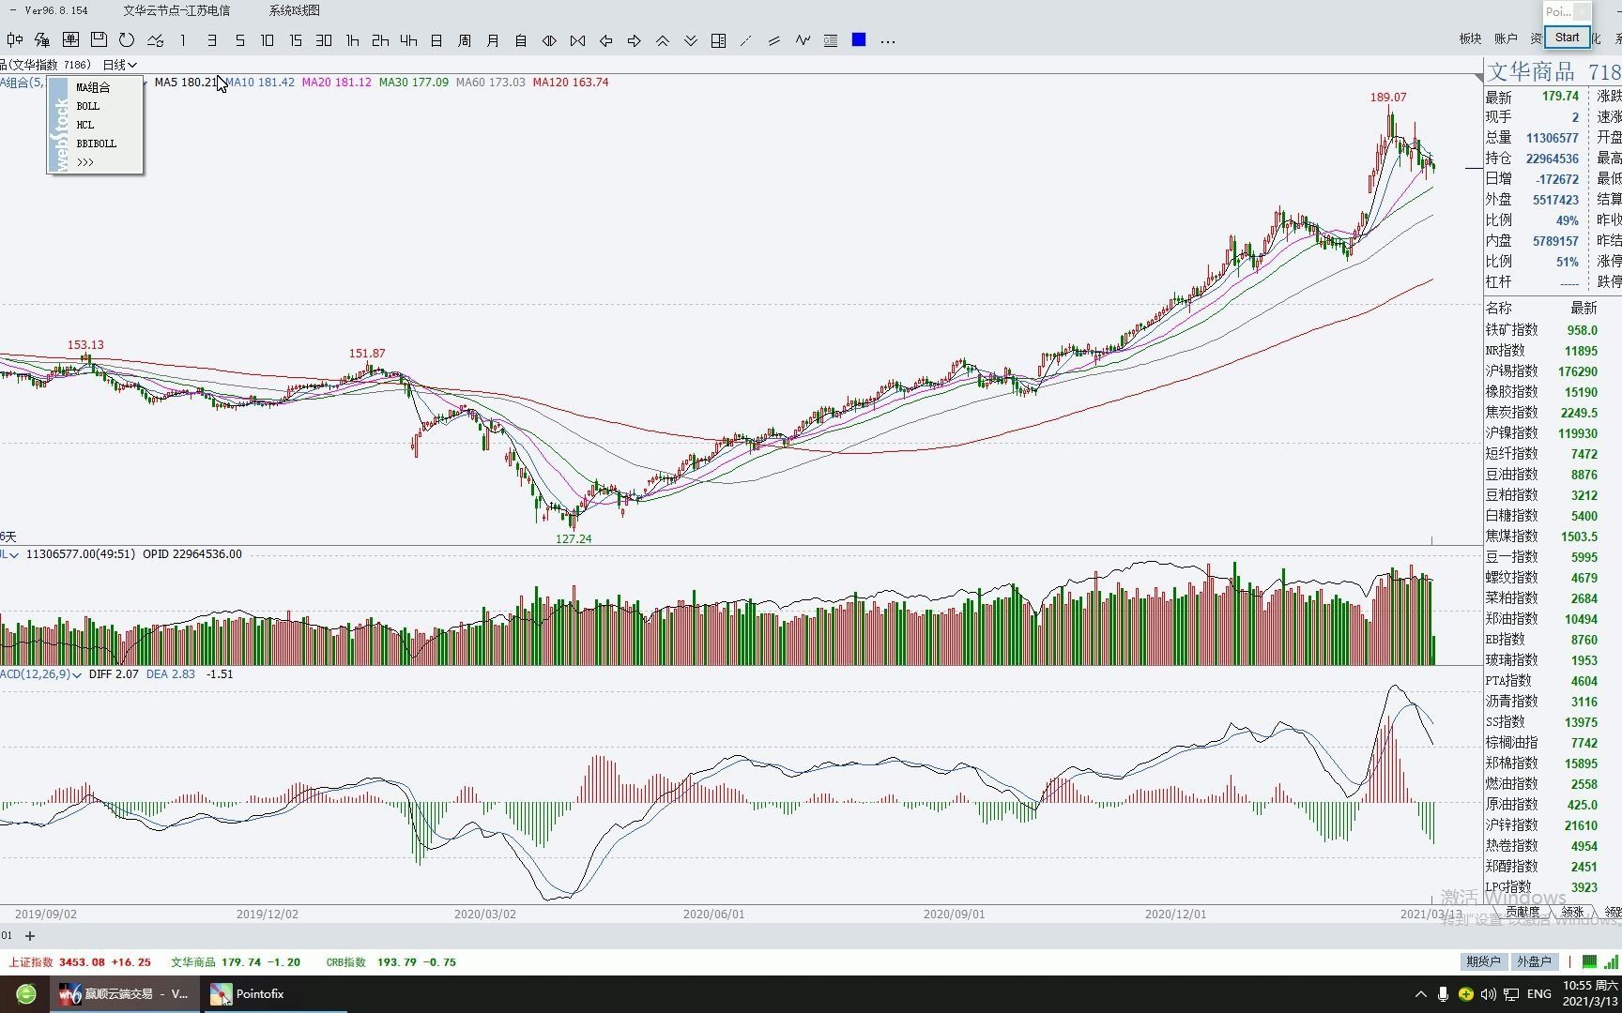The height and width of the screenshot is (1013, 1622).
Task: Click the double down chevron icon
Action: click(690, 40)
